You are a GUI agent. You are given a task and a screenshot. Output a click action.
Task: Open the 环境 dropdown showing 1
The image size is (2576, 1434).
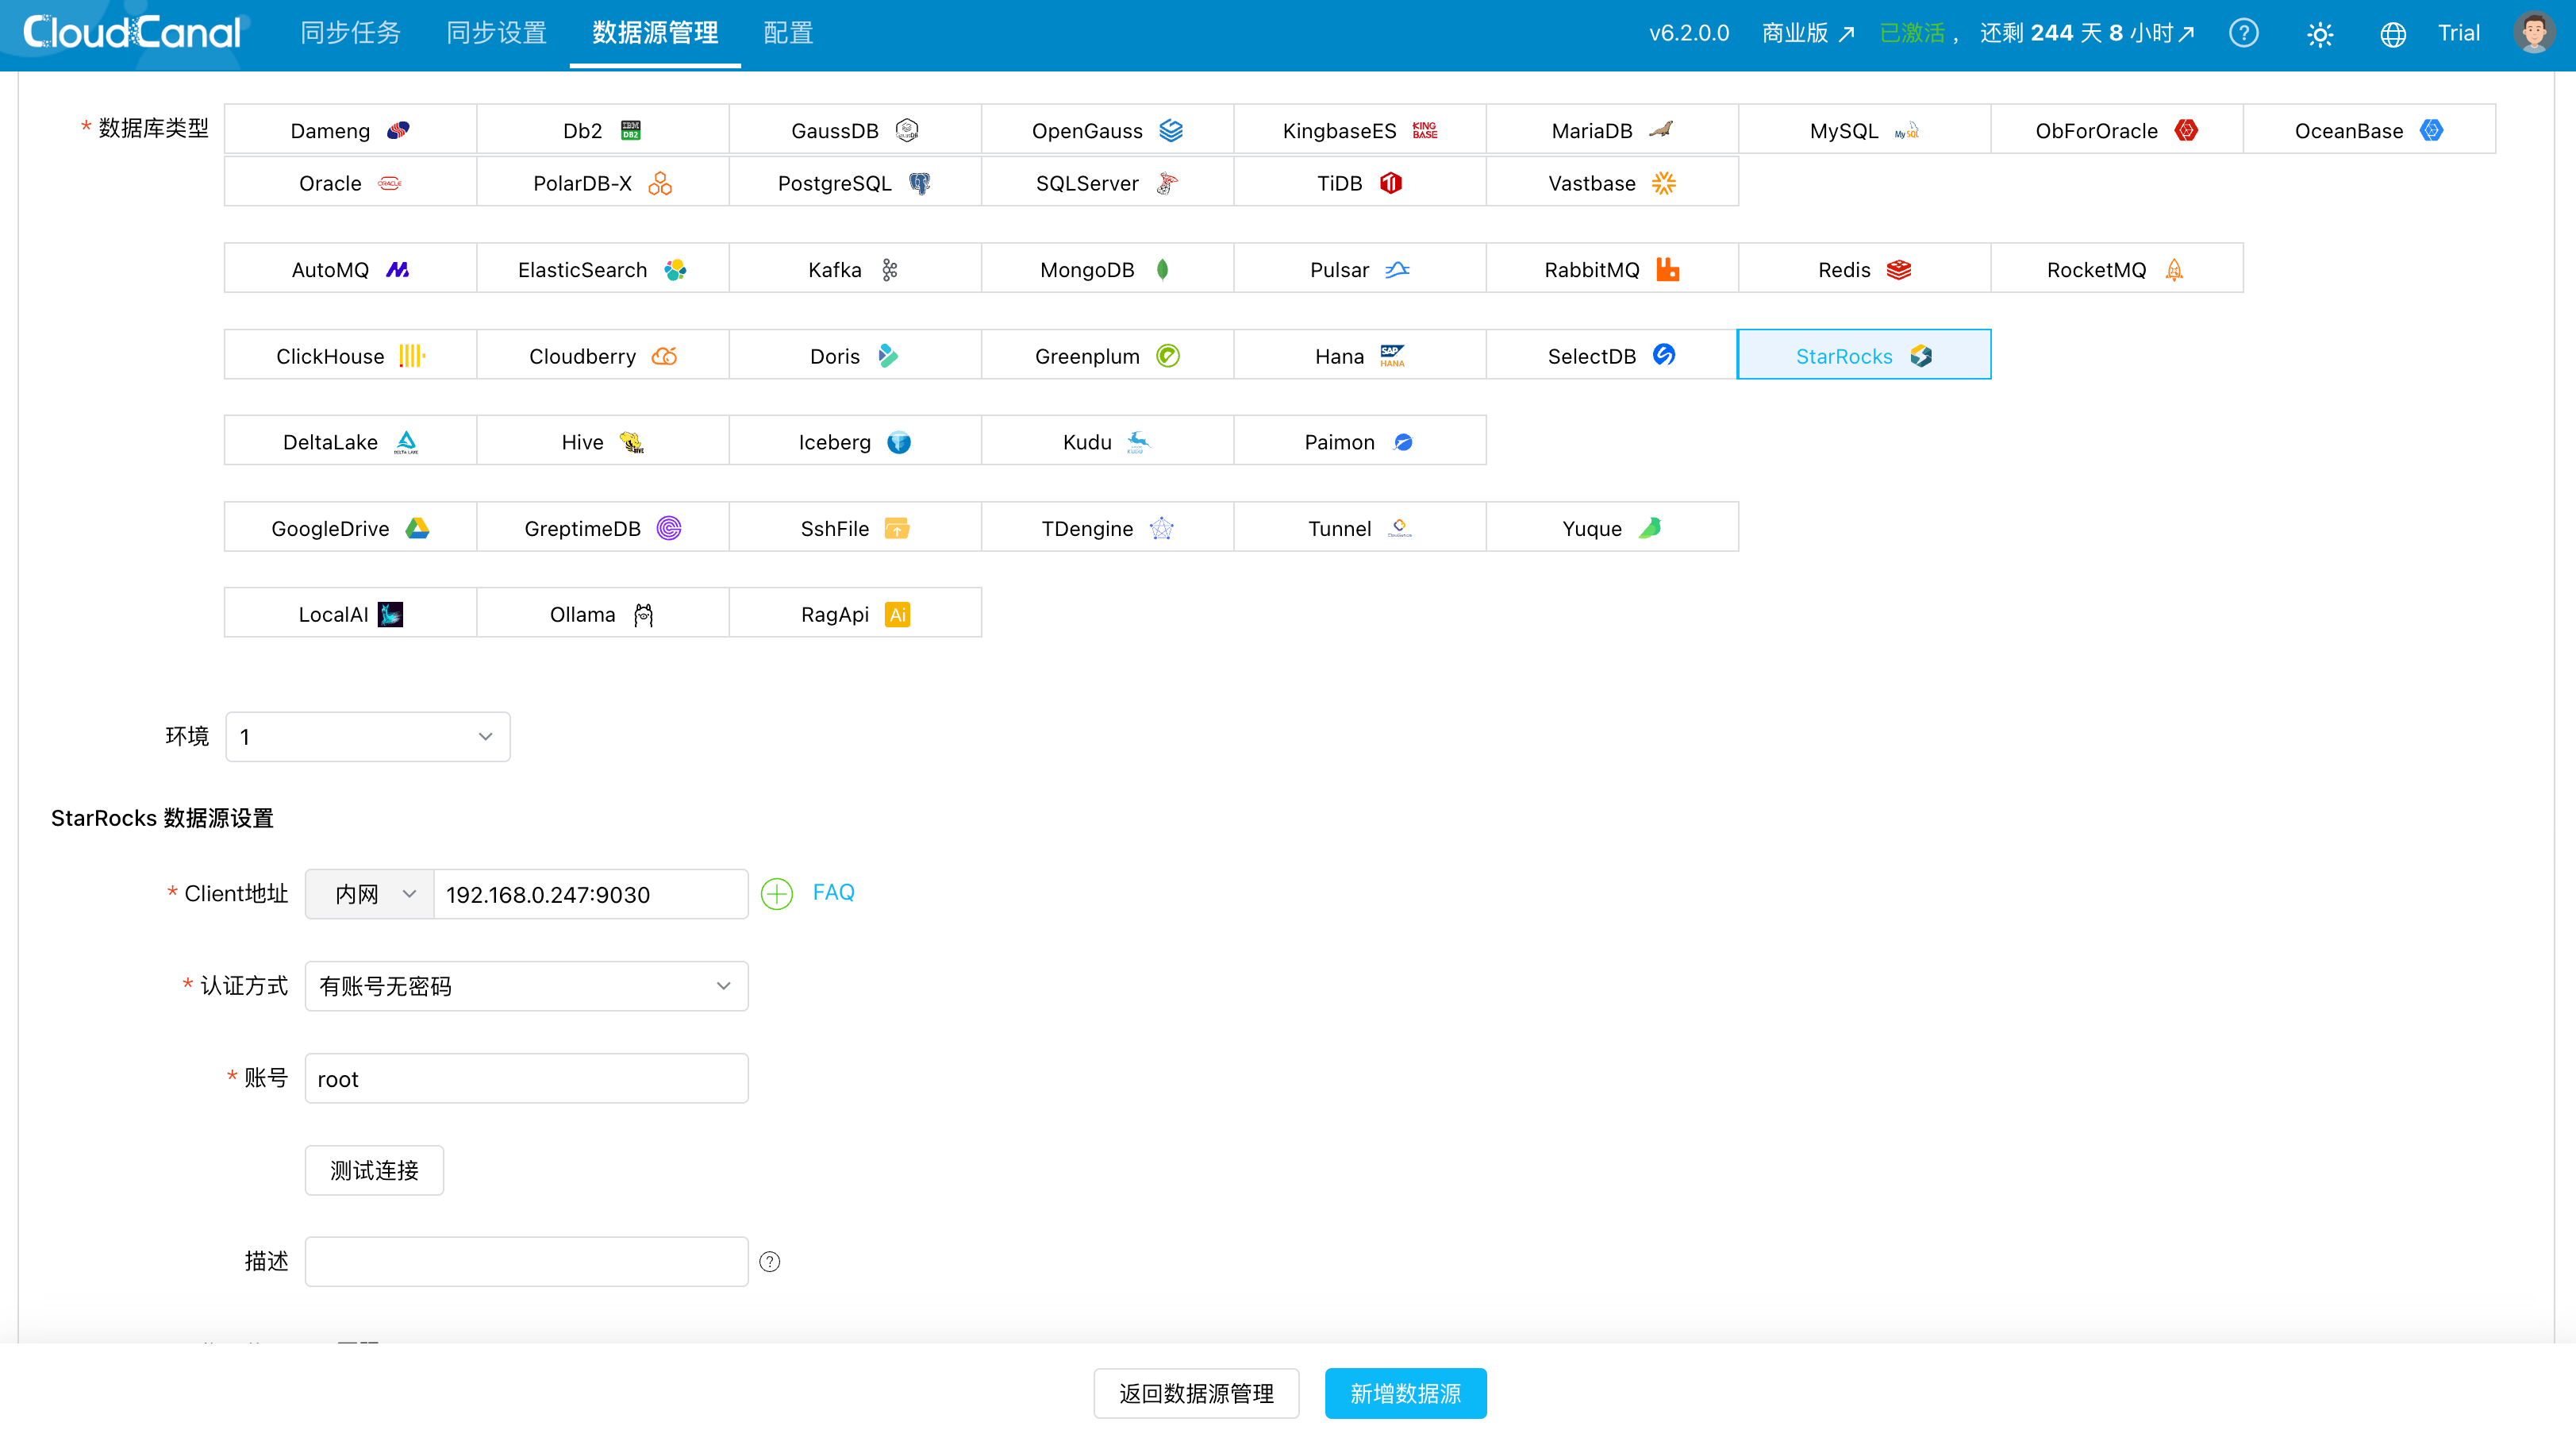[x=368, y=737]
